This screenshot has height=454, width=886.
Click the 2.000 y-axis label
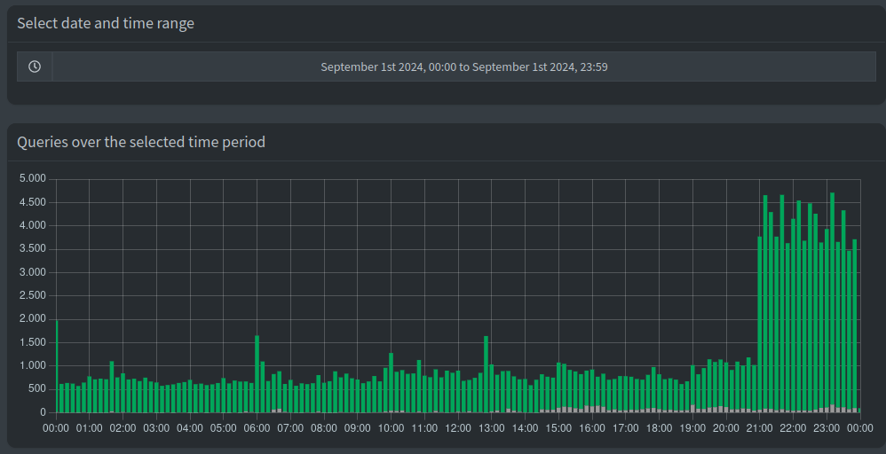[33, 319]
